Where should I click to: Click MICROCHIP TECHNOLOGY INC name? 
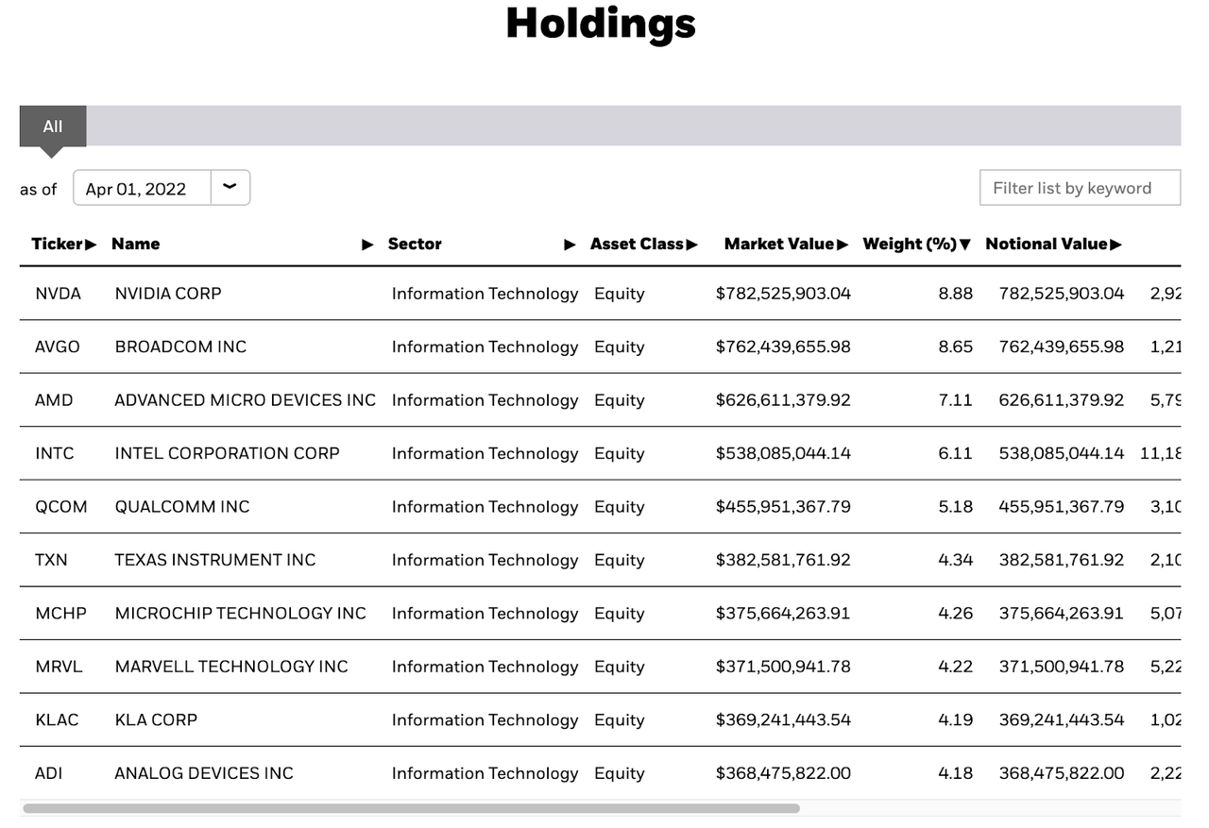click(x=241, y=614)
